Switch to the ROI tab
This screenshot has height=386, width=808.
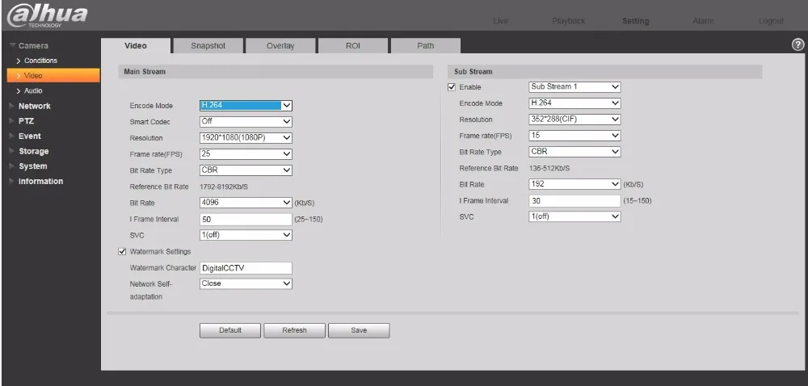tap(353, 46)
